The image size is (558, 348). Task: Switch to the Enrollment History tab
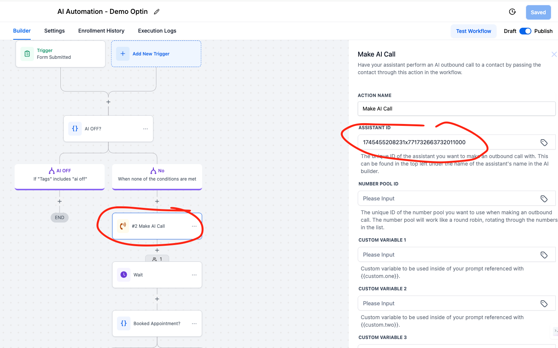[101, 31]
